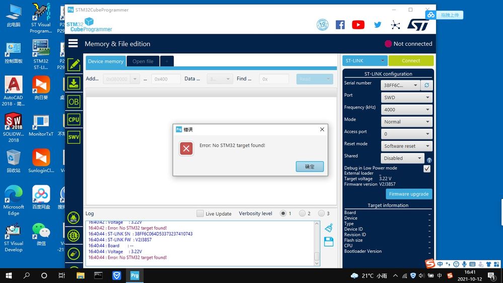Open the notification center icon
Screen dimensions: 503x283
click(491, 275)
